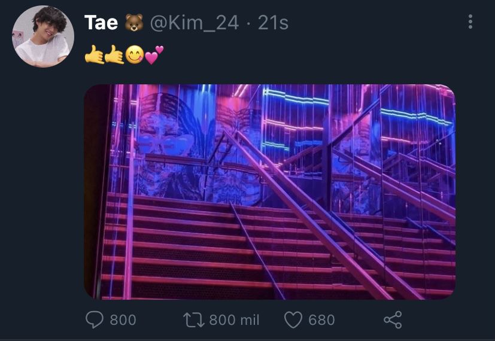Open the neon staircase photo
This screenshot has height=341, width=495.
tap(269, 192)
